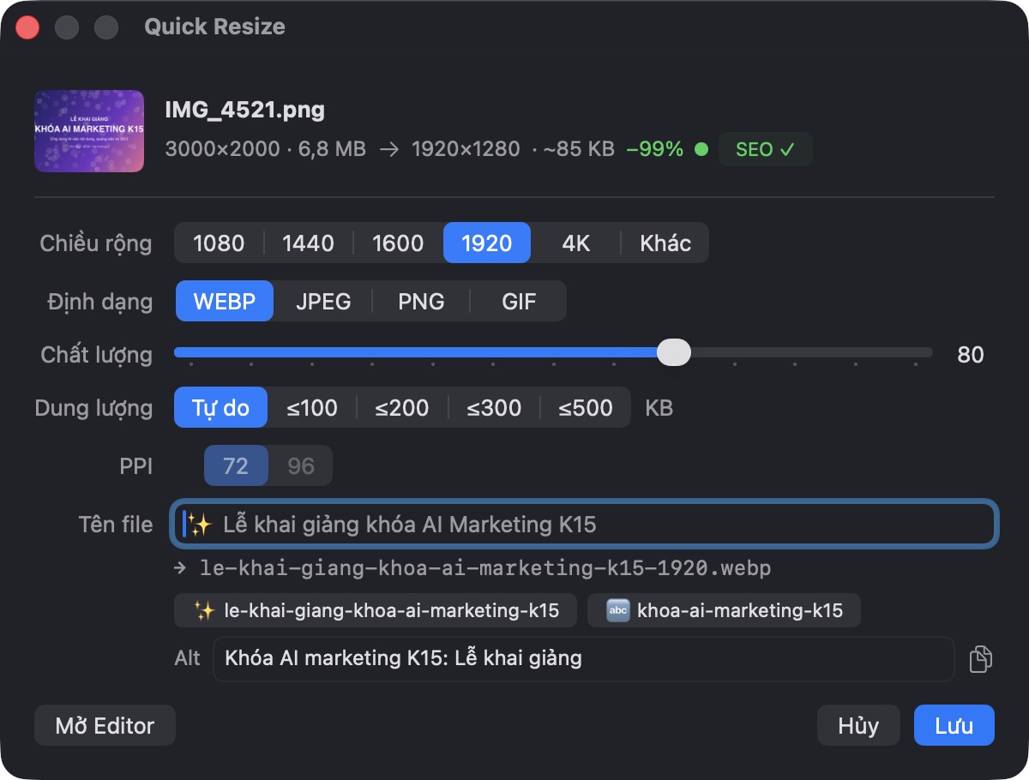Click the sparkle icon in file name field
Viewport: 1029px width, 780px height.
click(x=201, y=524)
